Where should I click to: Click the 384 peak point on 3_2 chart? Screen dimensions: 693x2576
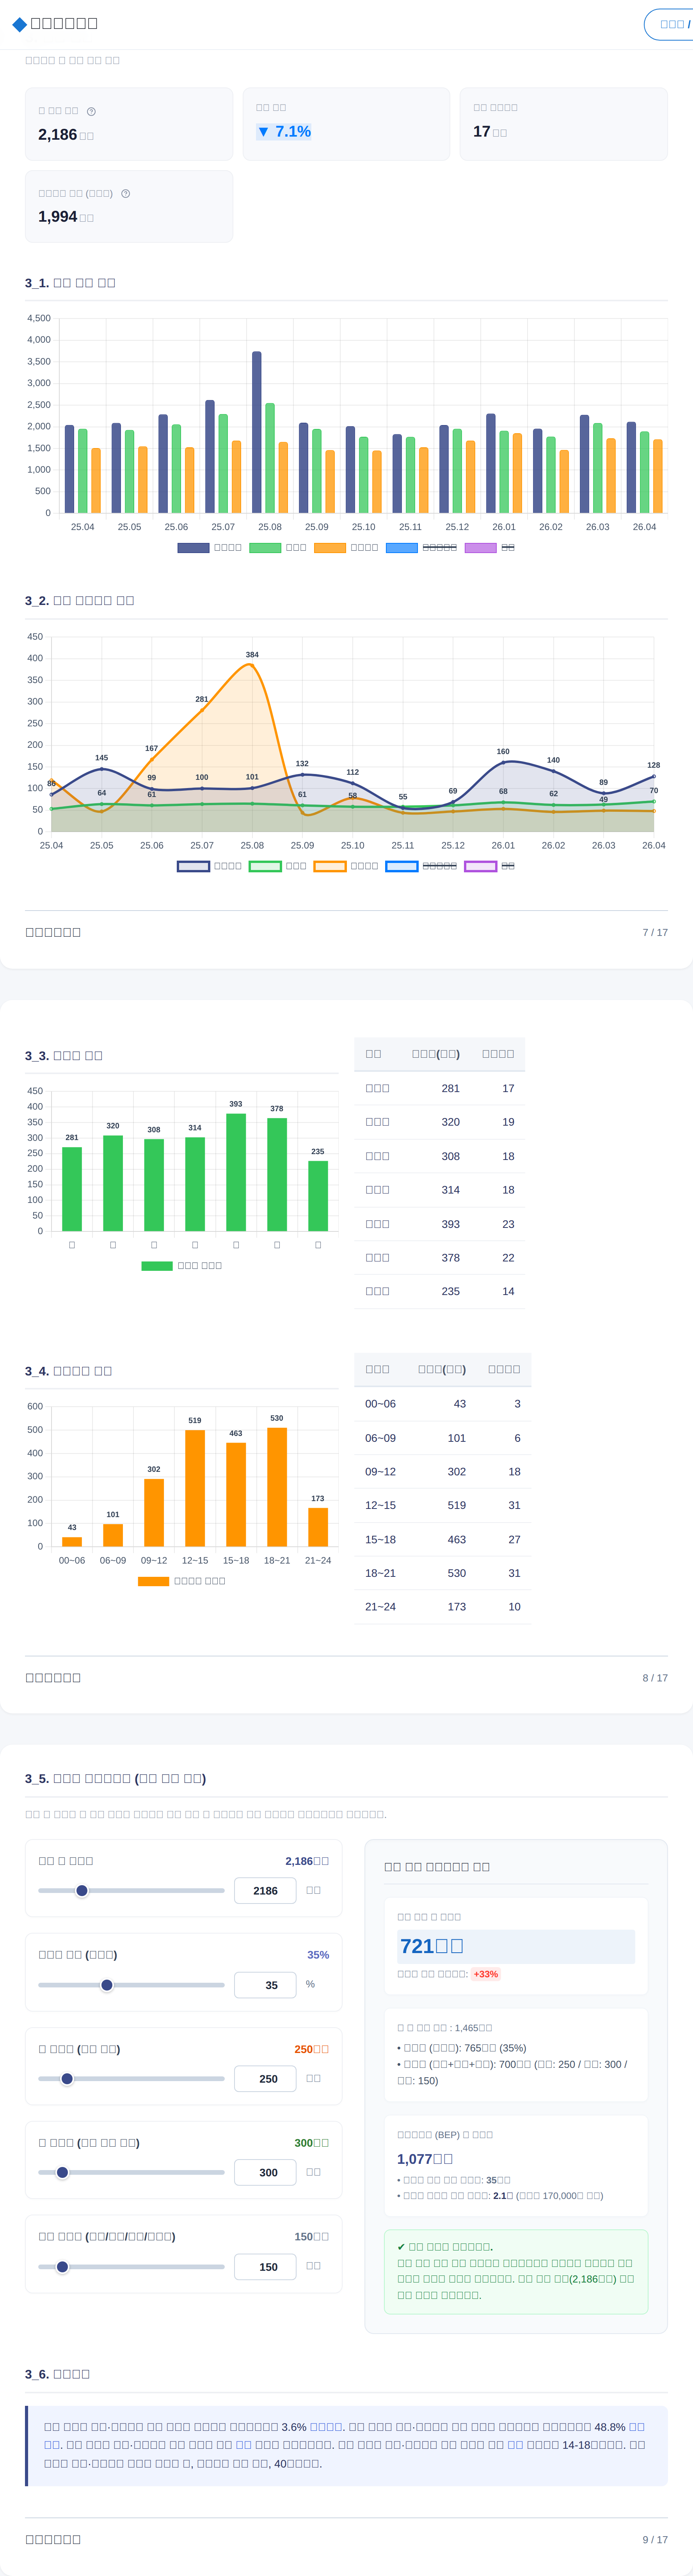click(x=252, y=664)
